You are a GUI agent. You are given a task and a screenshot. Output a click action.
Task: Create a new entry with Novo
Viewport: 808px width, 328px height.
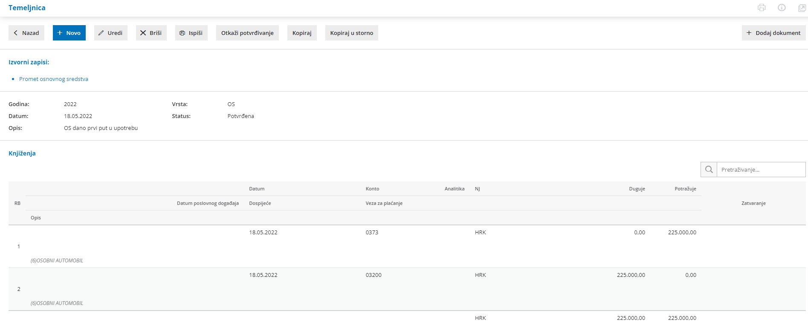(69, 33)
